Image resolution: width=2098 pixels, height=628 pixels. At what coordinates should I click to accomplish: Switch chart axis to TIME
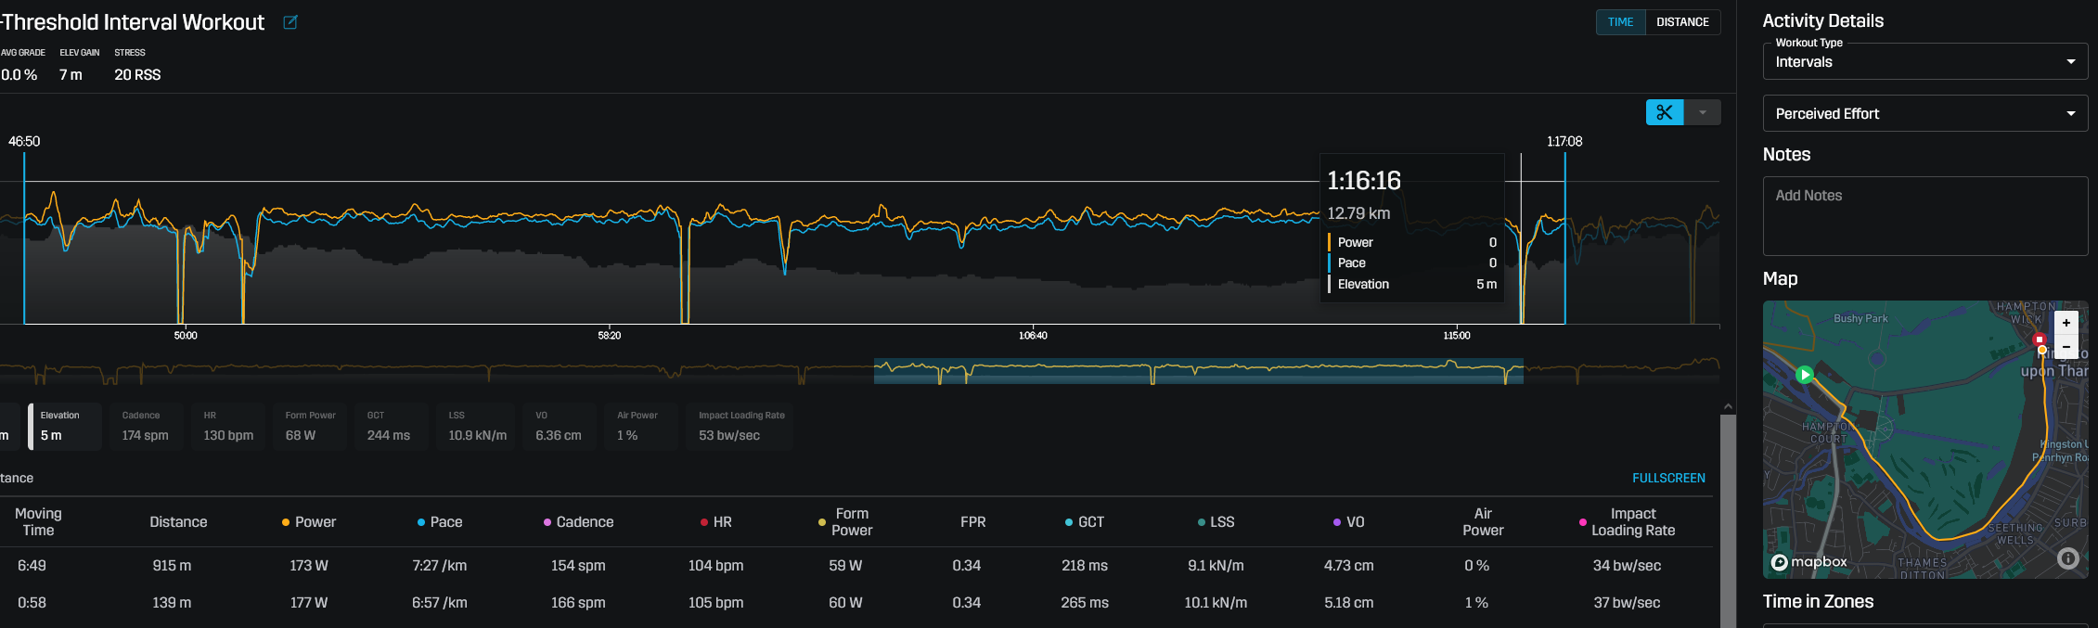click(1620, 22)
